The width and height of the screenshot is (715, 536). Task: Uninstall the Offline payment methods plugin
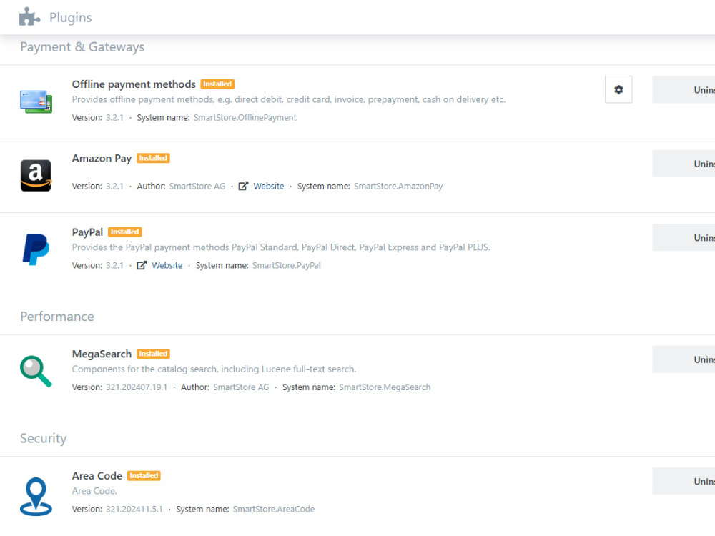(x=684, y=90)
